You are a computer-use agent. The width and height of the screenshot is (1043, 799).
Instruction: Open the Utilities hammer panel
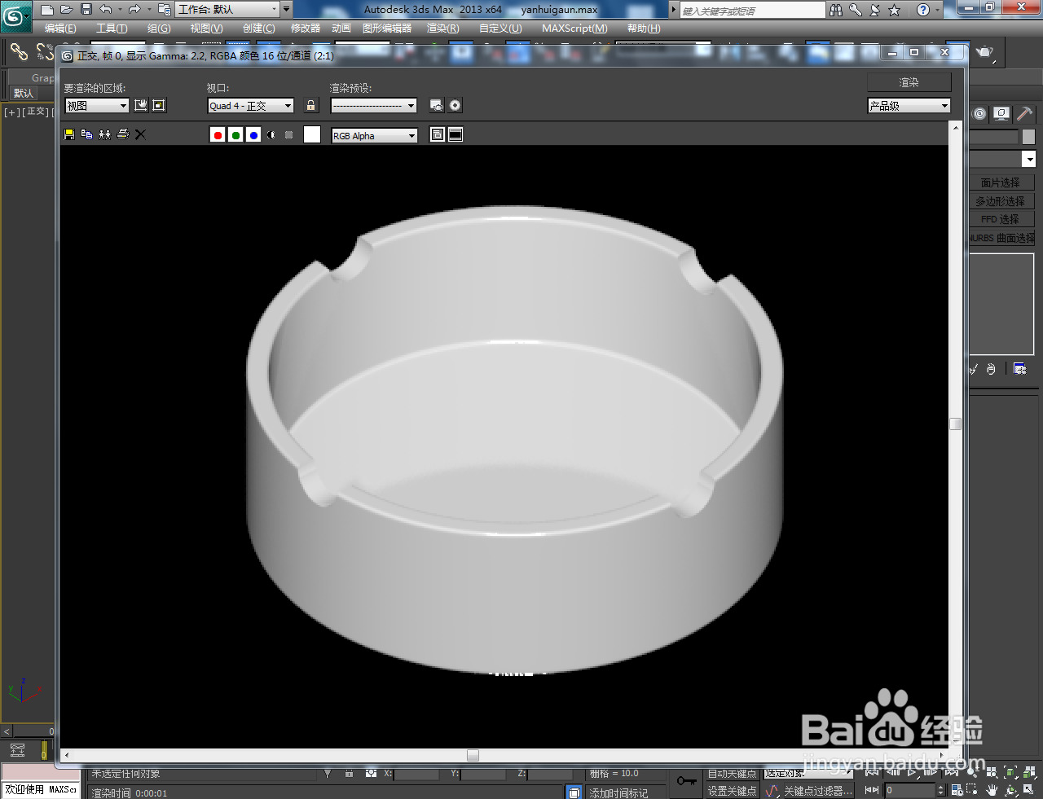1024,113
